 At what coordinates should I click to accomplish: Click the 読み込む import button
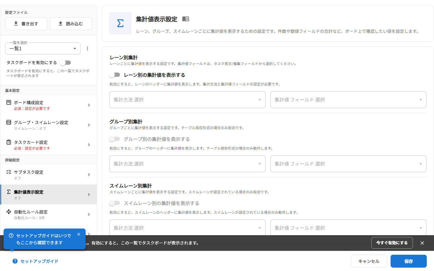tap(71, 23)
